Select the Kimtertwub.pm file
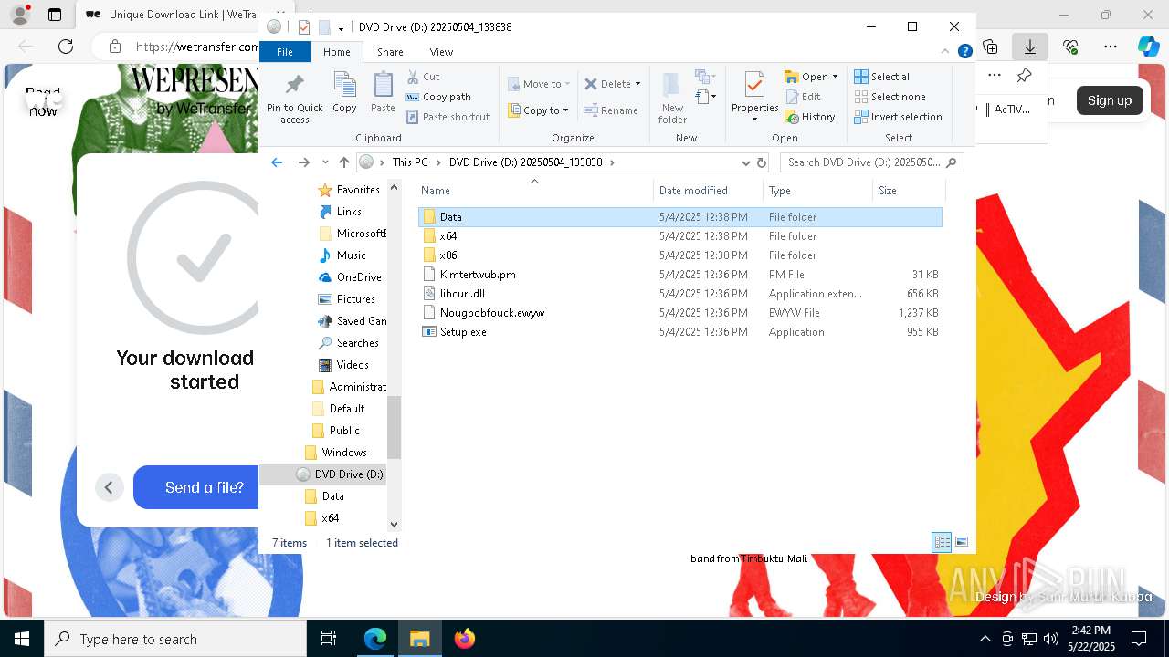The image size is (1169, 657). 680,275
